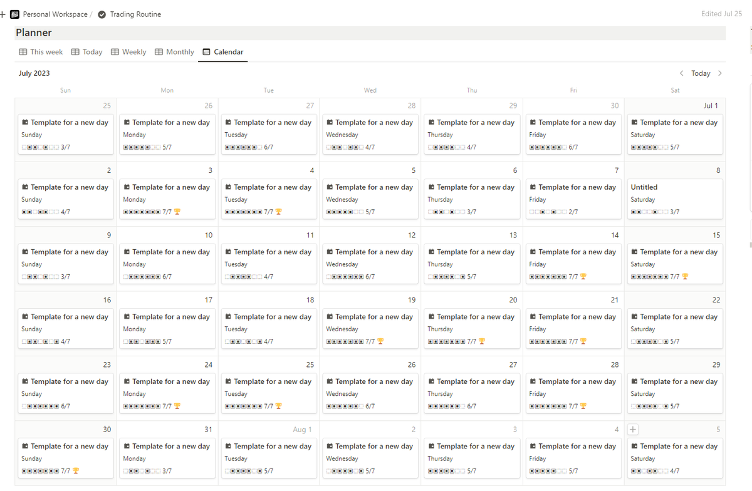Click card icon on June 26 Monday entry

[127, 123]
